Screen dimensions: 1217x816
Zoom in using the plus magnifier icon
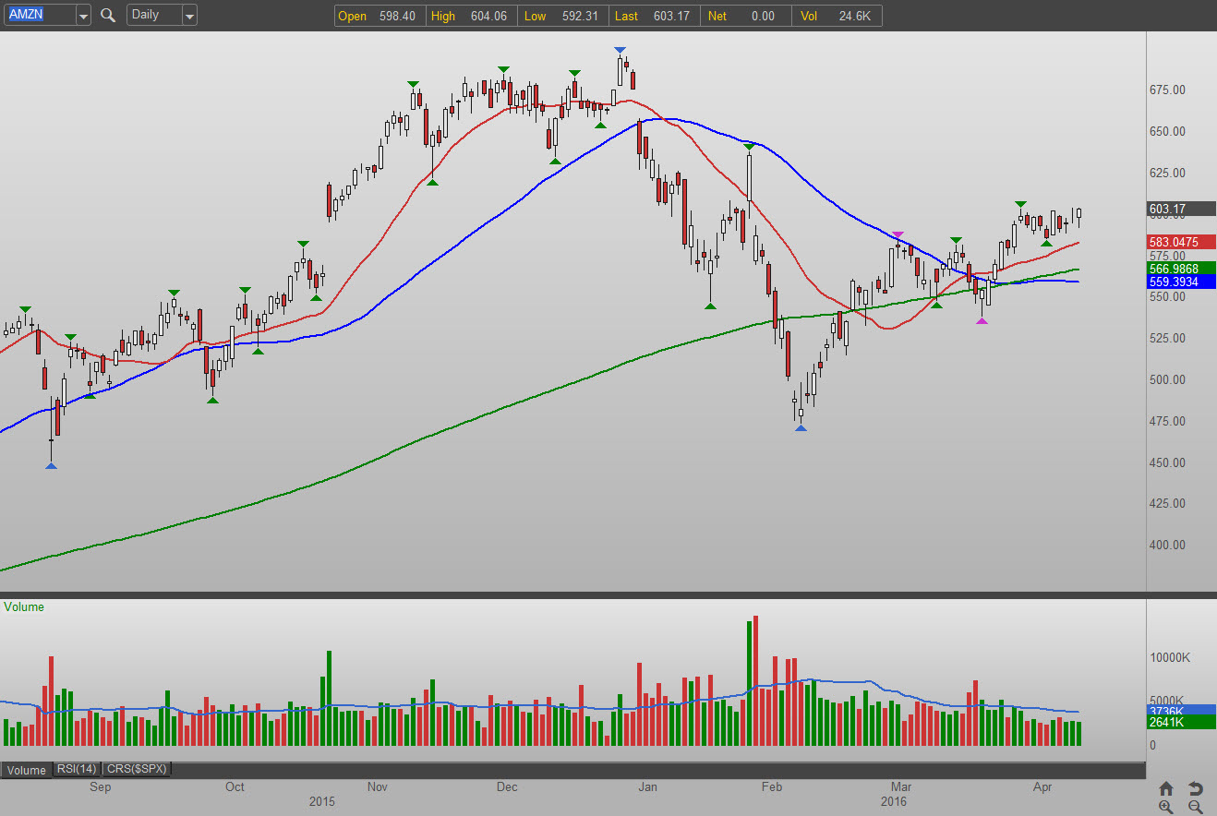point(1166,807)
